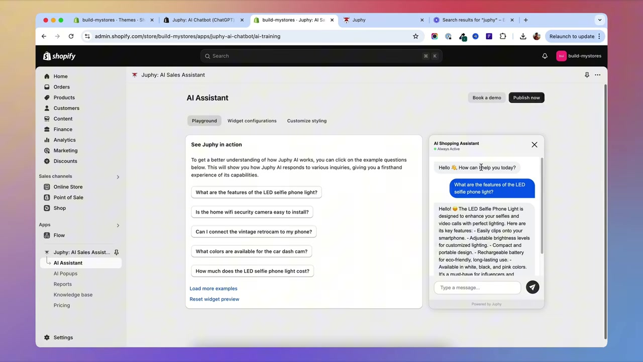Click the Book a demo button
The image size is (643, 362).
point(487,98)
